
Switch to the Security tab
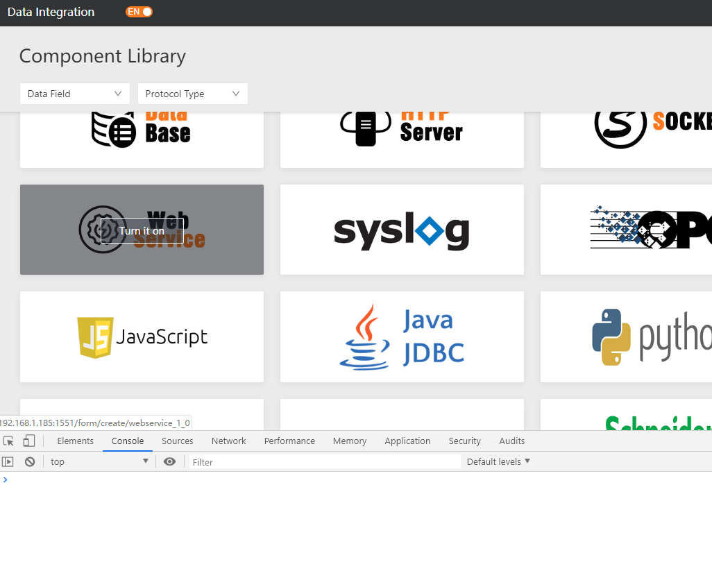[x=464, y=441]
